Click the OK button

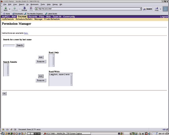4,93
